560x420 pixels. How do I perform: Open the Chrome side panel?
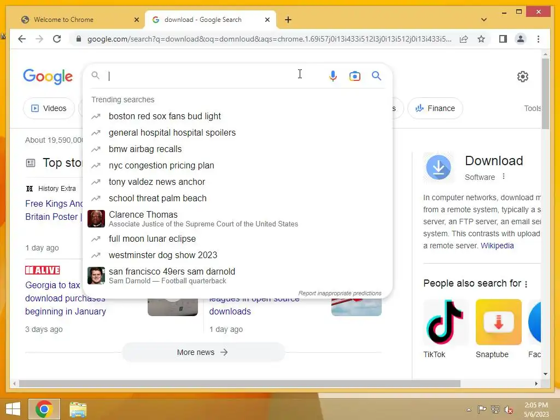(x=503, y=39)
